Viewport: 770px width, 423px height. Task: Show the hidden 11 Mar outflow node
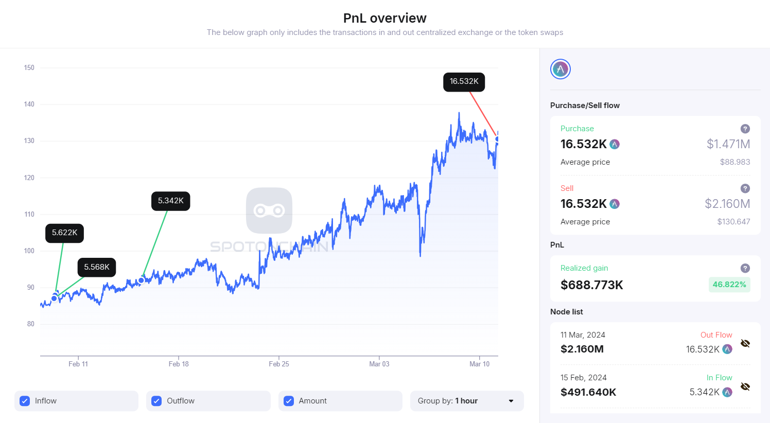745,343
